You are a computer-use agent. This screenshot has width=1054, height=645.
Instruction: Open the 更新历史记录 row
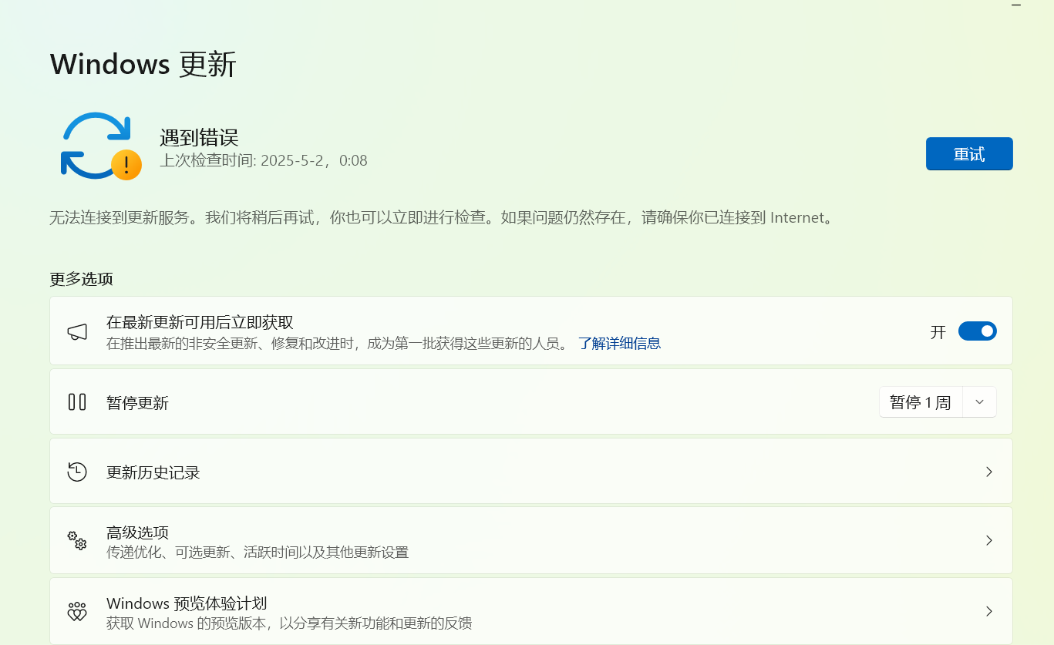[x=531, y=472]
